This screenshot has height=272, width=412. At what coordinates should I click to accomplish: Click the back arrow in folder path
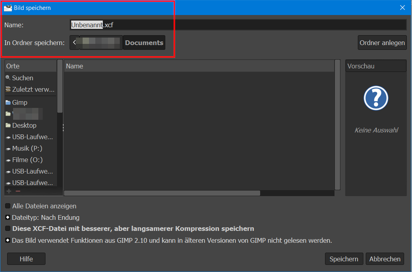(x=74, y=43)
